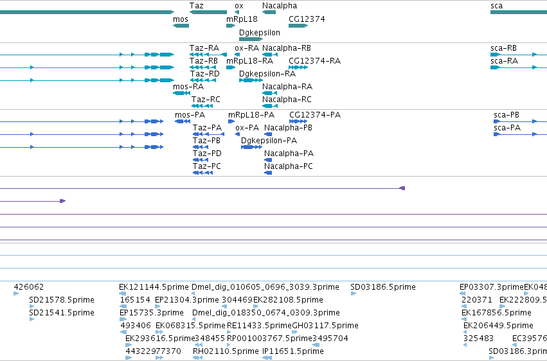Click EST EK121144.5prime
The image size is (547, 361).
coord(154,287)
